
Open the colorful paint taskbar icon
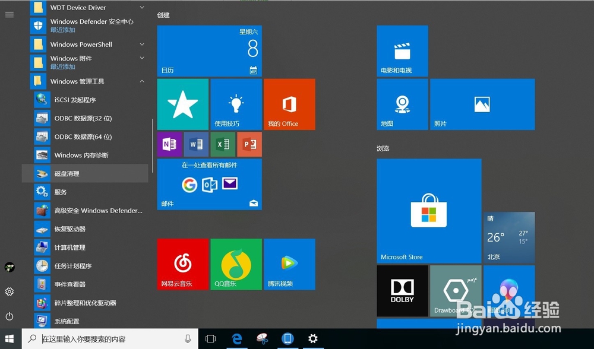[x=262, y=339]
